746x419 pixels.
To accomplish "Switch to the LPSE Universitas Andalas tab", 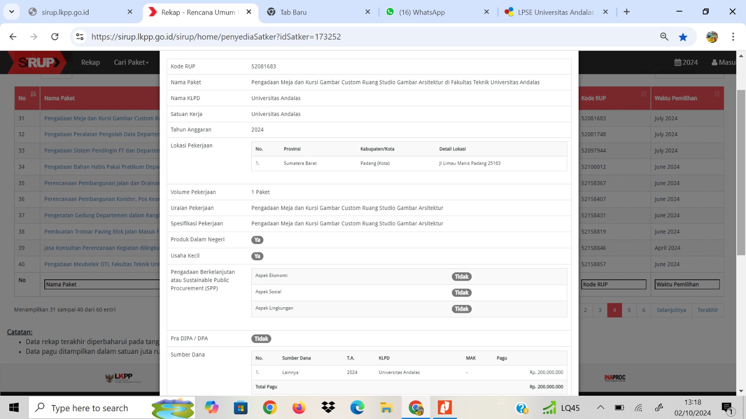I will [x=555, y=12].
